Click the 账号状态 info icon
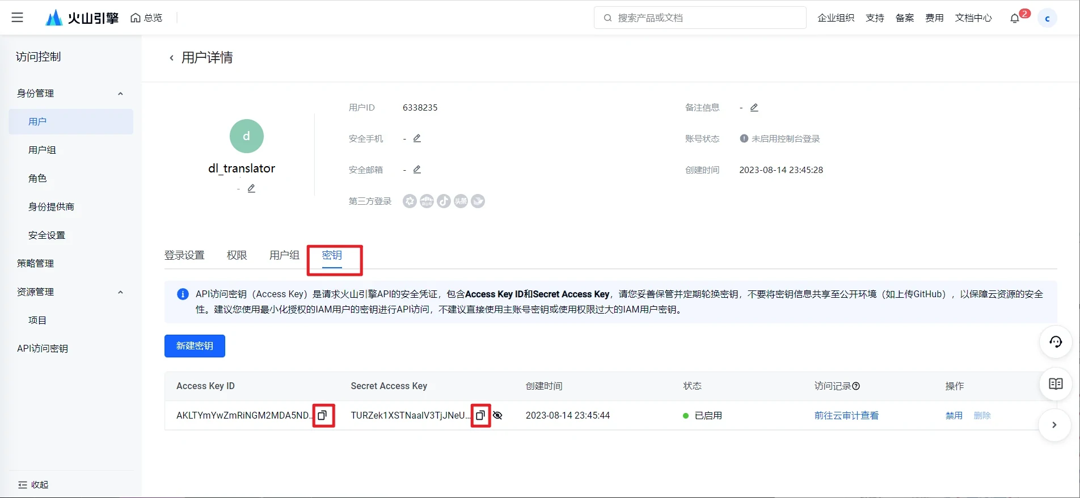1080x498 pixels. point(744,138)
